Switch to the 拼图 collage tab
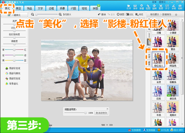Image resolution: width=185 pixels, height=133 pixels. coord(95,8)
